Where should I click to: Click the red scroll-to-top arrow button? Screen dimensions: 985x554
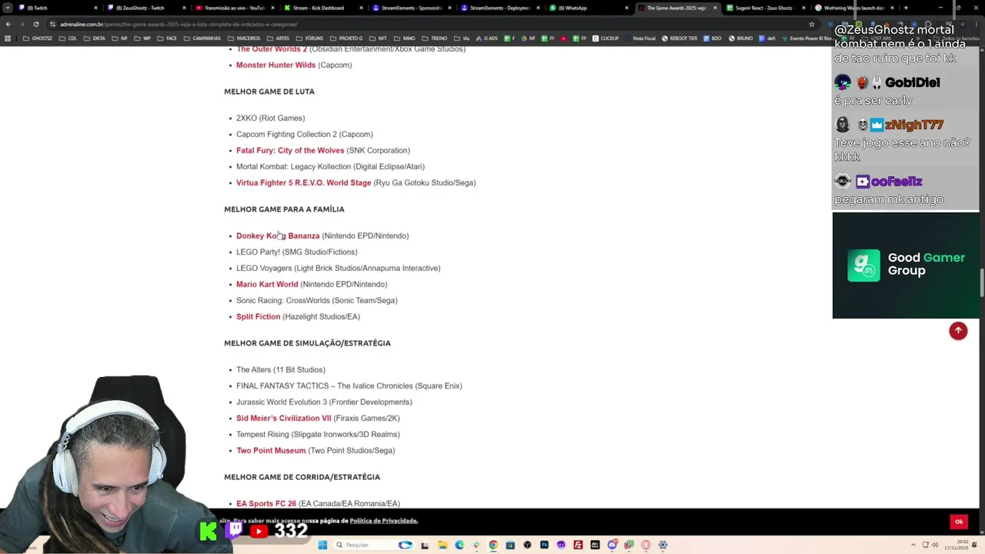pyautogui.click(x=958, y=331)
